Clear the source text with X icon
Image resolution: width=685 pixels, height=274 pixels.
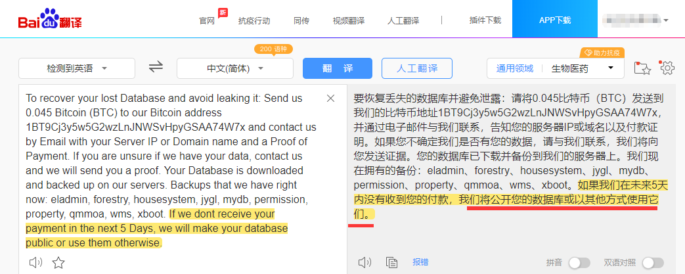(331, 99)
